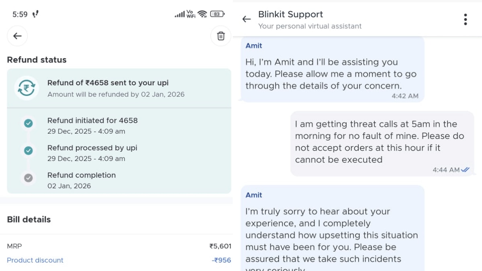Image resolution: width=482 pixels, height=271 pixels.
Task: Tap the Refund initiated checkmark
Action: tap(28, 123)
